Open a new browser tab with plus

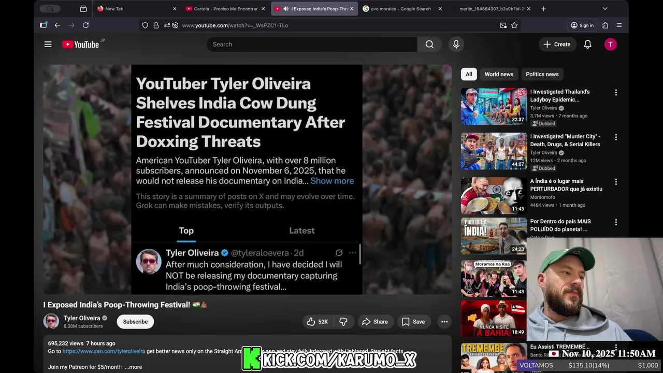click(543, 9)
